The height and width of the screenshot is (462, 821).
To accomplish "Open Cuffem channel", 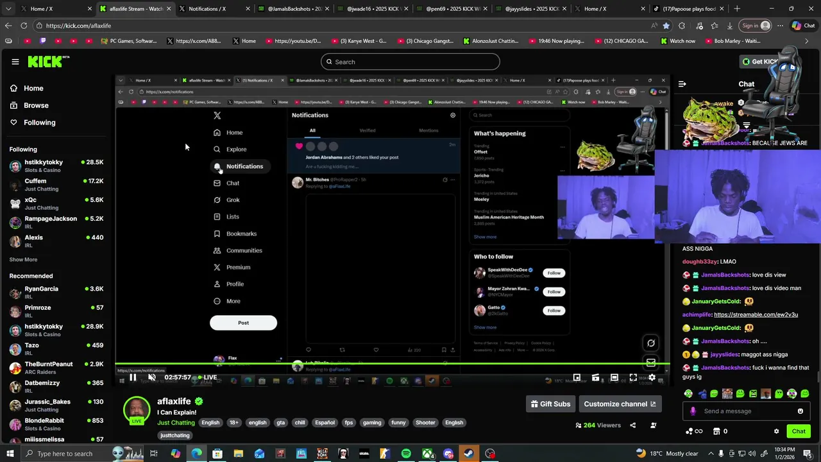I will pyautogui.click(x=56, y=185).
